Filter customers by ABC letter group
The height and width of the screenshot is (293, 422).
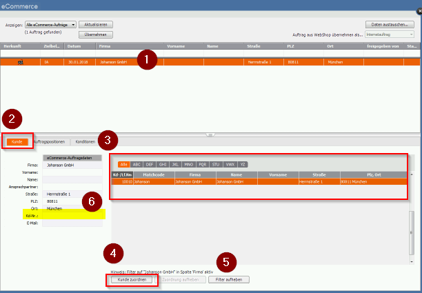137,164
